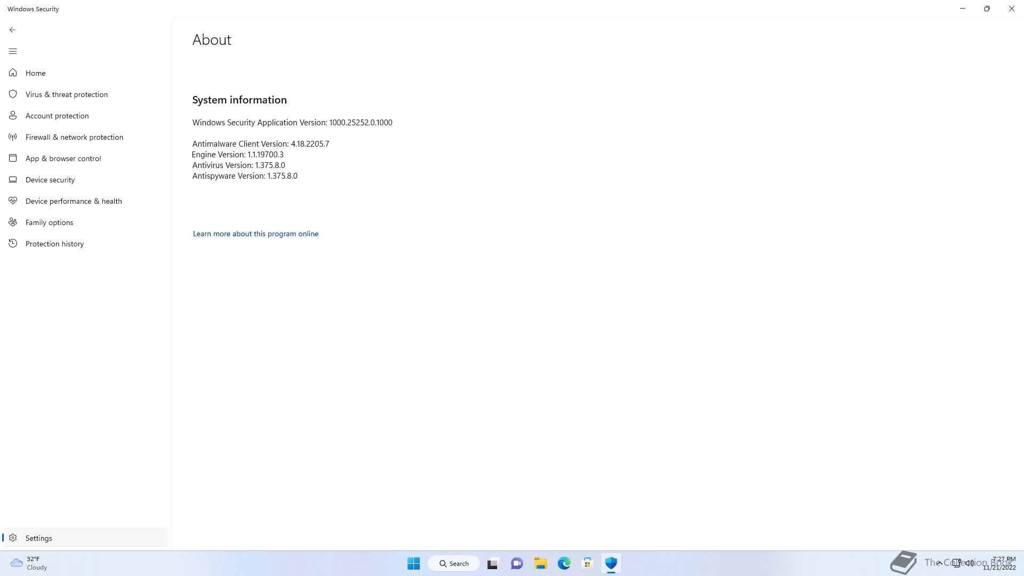Screen dimensions: 1024x576
Task: Open Device security section
Action: point(85,180)
